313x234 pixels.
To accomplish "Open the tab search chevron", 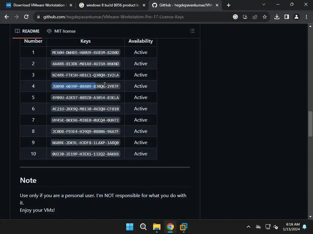I will tap(264, 4).
